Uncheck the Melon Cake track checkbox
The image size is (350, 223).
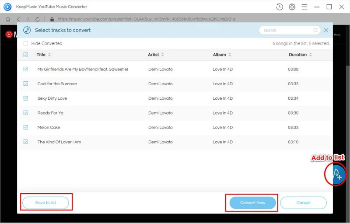tap(26, 127)
